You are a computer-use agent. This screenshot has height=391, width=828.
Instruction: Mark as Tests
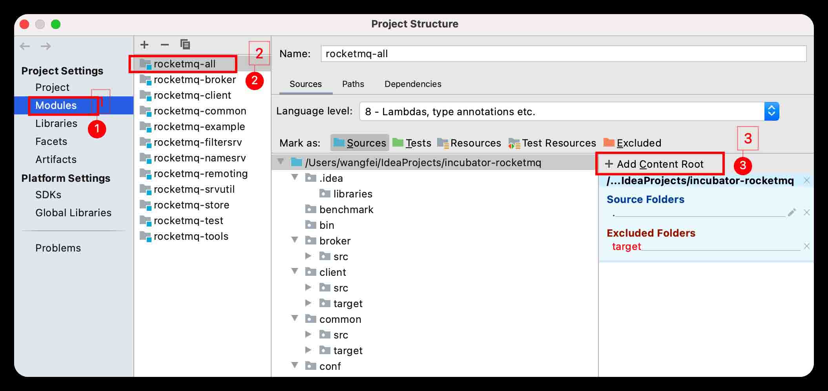[x=412, y=143]
